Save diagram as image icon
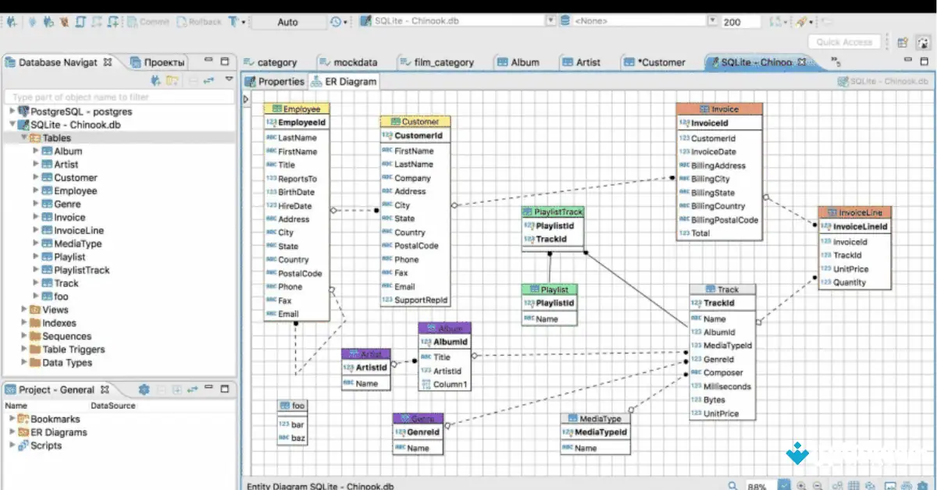This screenshot has width=937, height=490. pos(890,485)
